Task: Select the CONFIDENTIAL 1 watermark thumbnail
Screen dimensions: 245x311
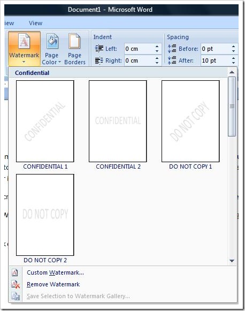Action: point(45,121)
